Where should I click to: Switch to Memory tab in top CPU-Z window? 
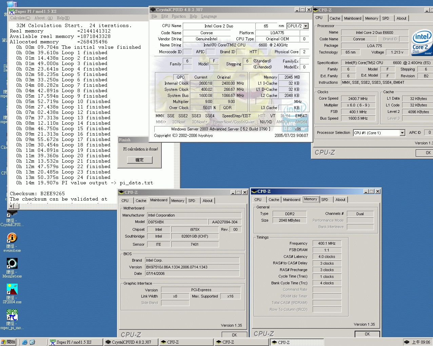(372, 18)
